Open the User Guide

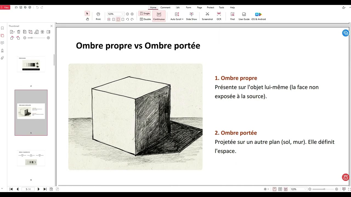click(x=244, y=16)
